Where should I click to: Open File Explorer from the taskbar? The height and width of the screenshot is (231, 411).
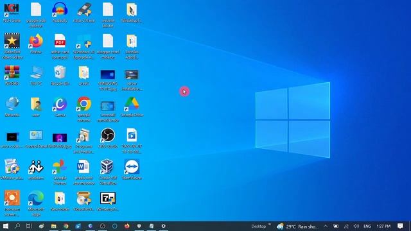tap(54, 226)
